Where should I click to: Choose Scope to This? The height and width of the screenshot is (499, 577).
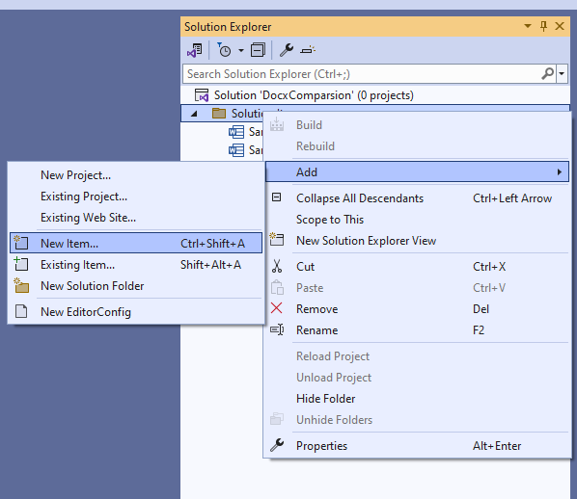coord(417,220)
